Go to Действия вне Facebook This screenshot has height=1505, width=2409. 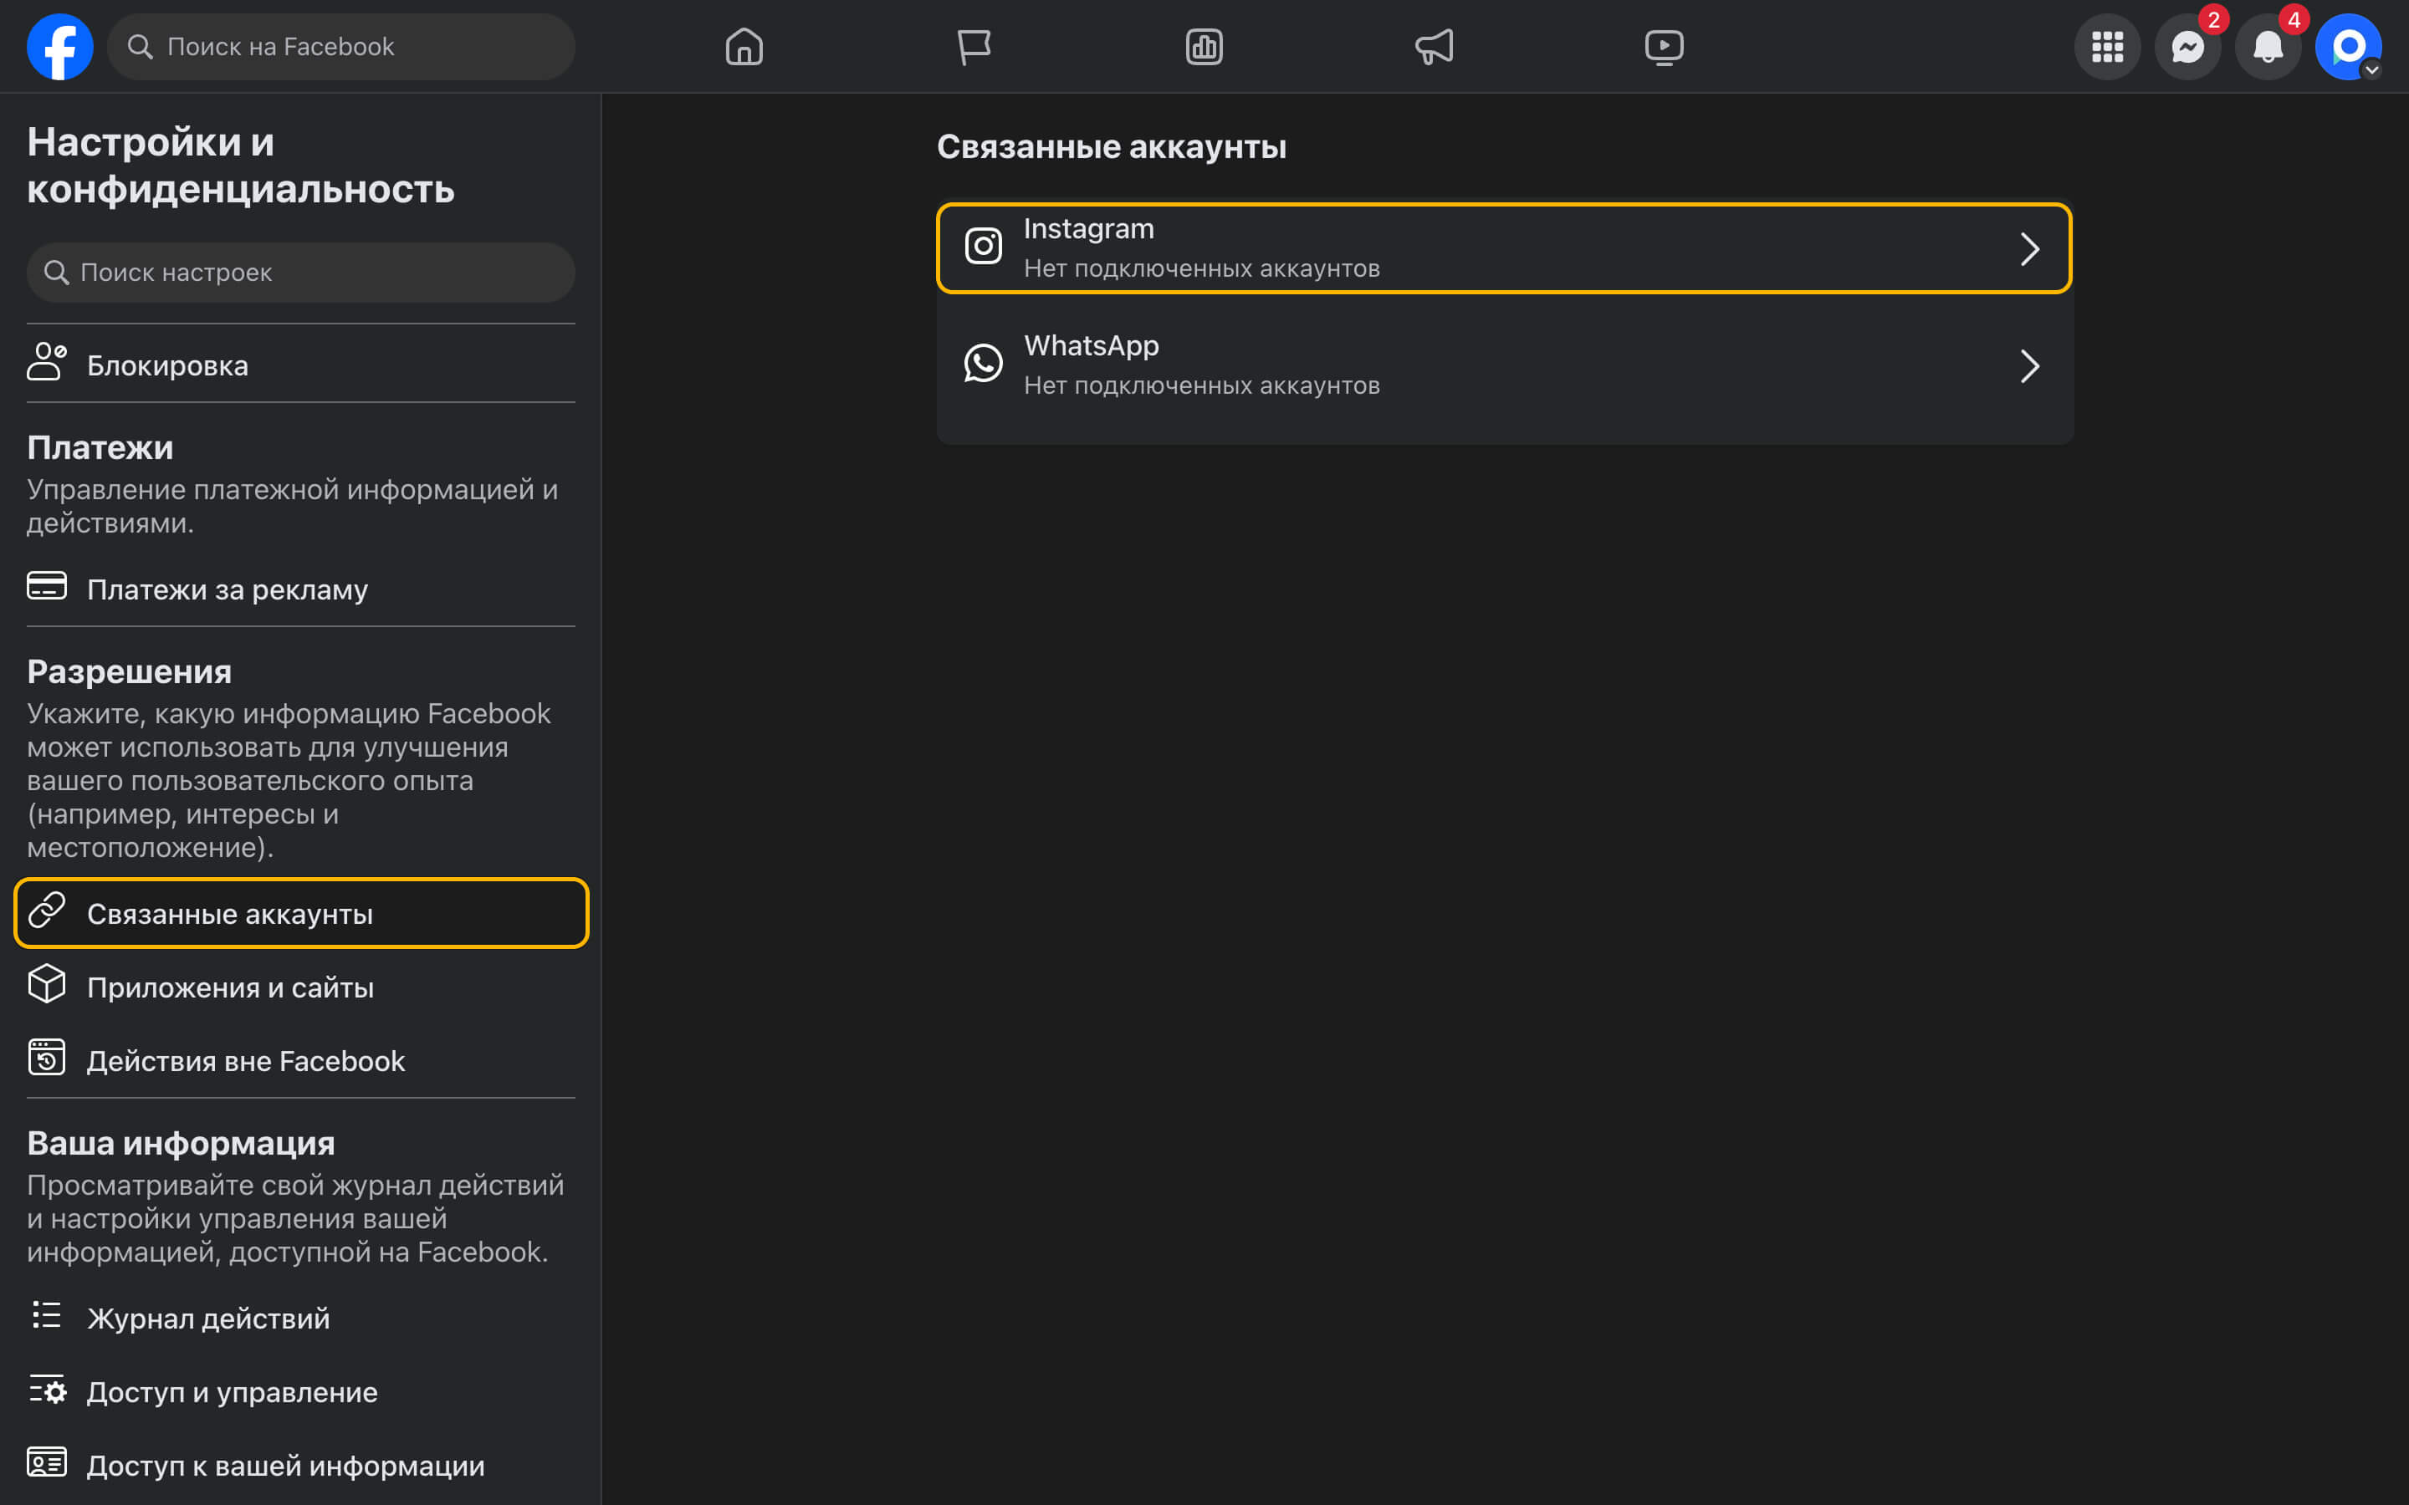(x=245, y=1061)
